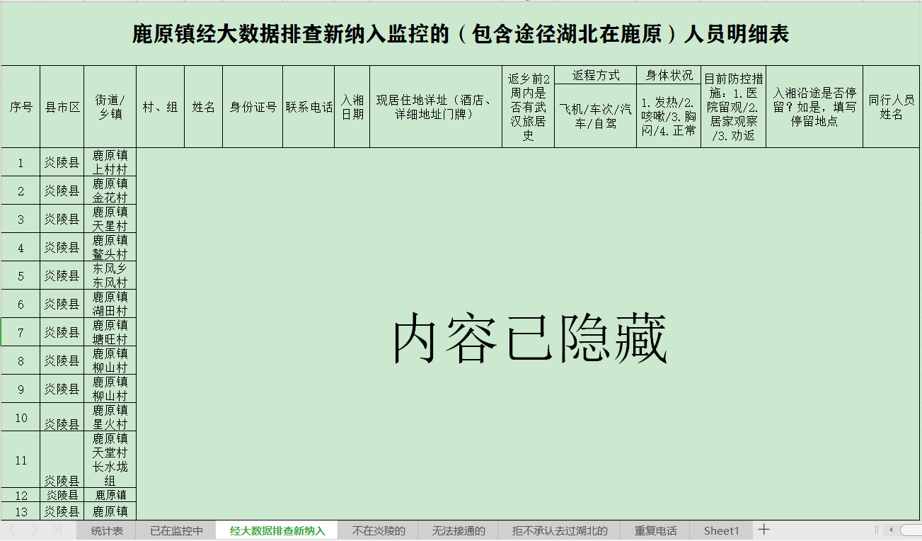Switch to 拒不承认去过湖北的 sheet tab
Image resolution: width=922 pixels, height=541 pixels.
[x=560, y=530]
